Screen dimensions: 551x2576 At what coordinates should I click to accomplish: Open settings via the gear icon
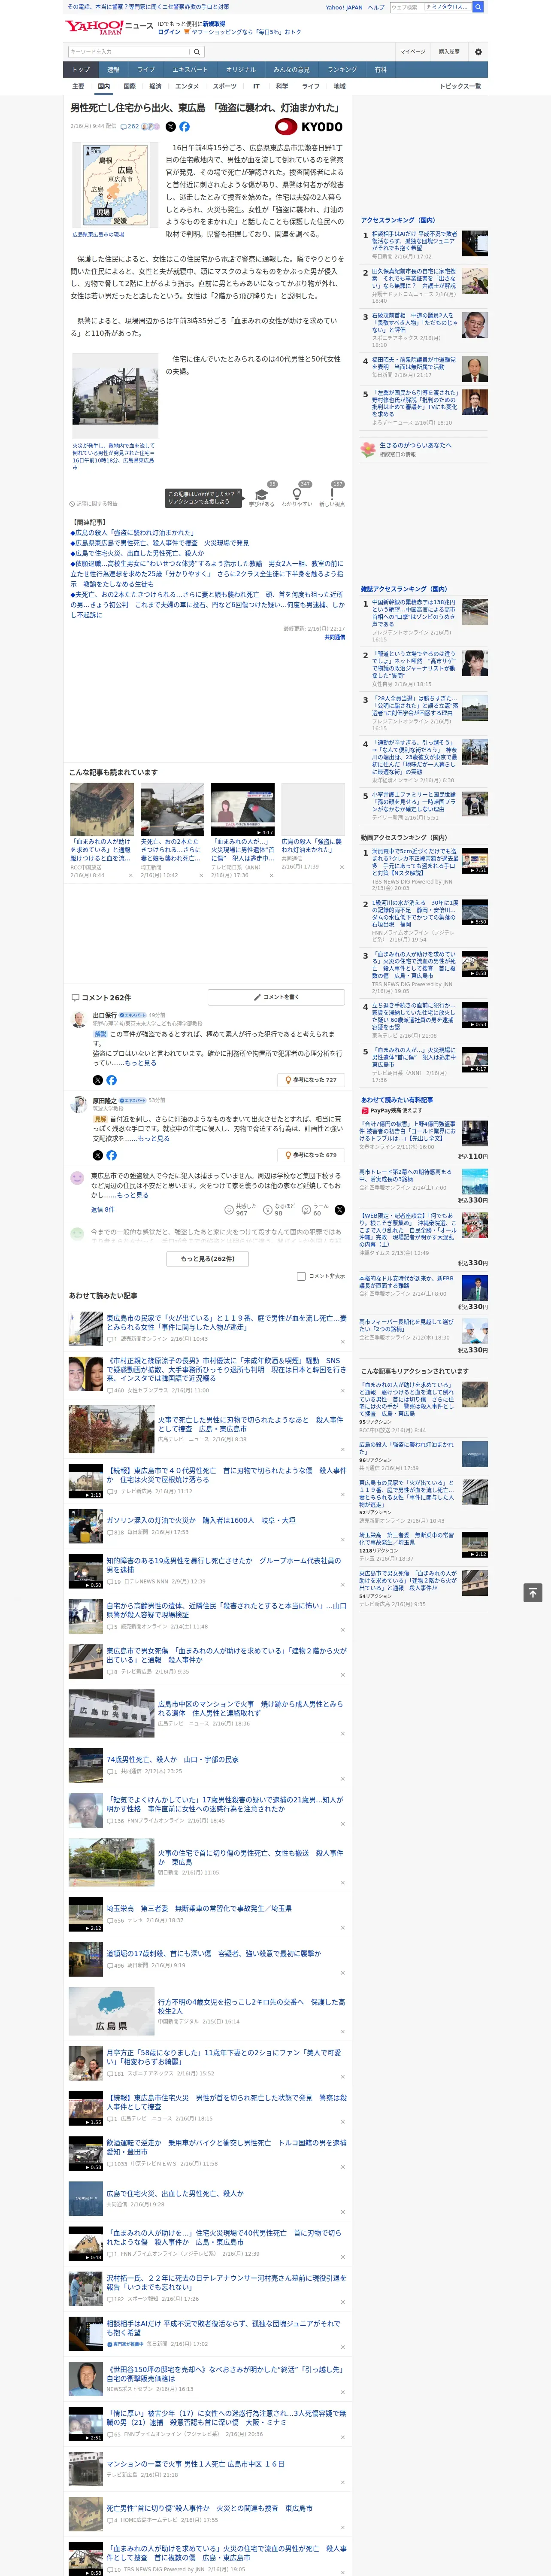478,52
